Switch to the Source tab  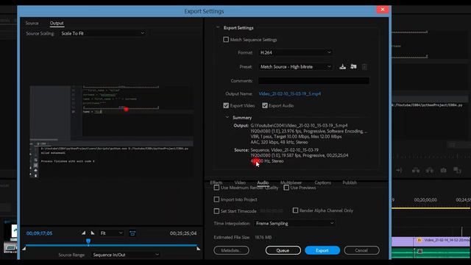tap(32, 23)
